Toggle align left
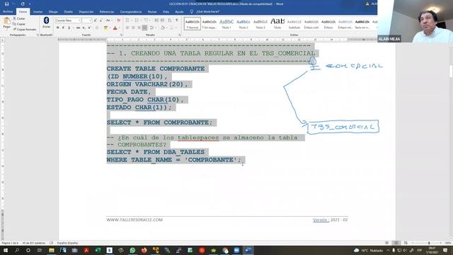 point(127,28)
